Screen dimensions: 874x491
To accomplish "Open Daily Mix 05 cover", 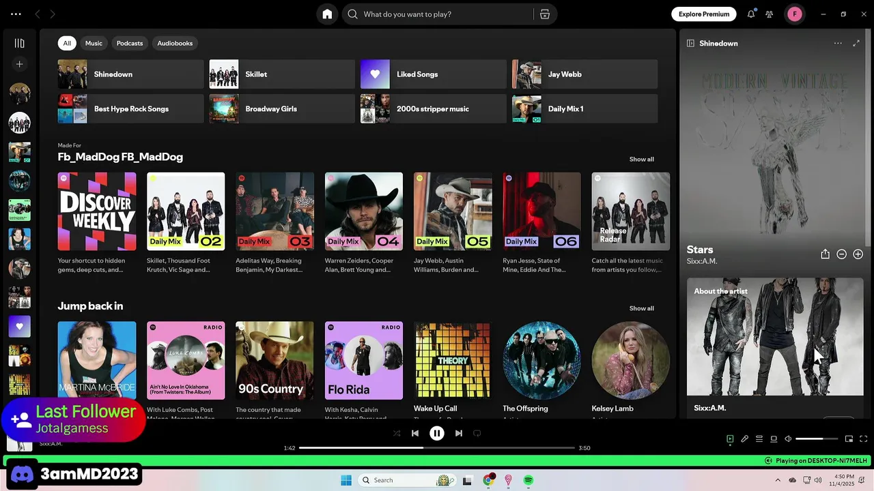I will (453, 211).
